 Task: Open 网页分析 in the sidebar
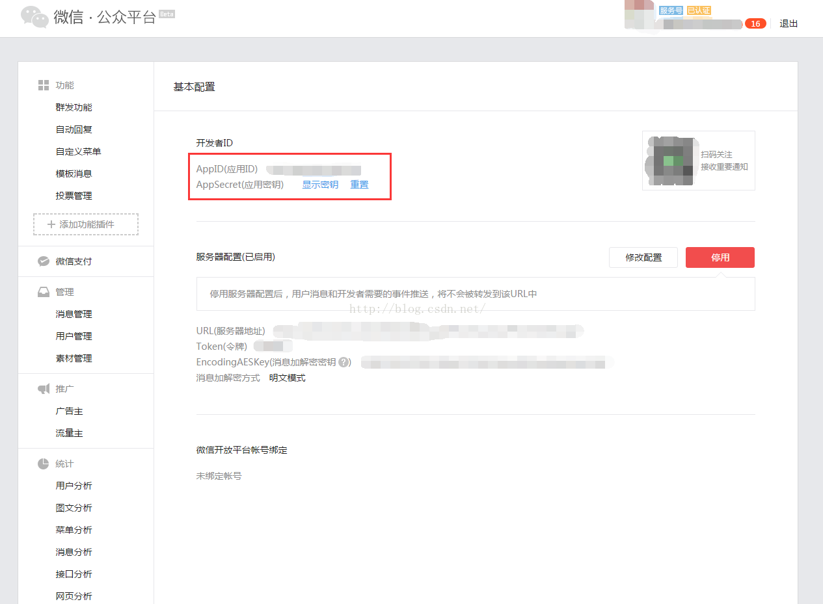74,596
